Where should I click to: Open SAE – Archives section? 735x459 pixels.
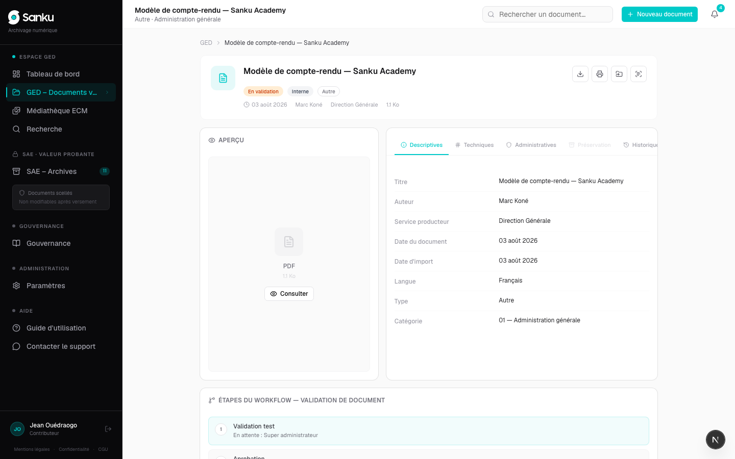[61, 171]
